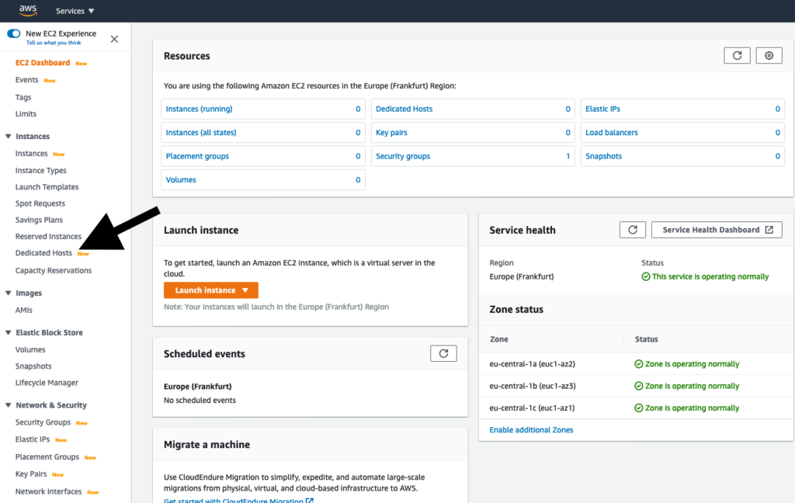Click the AWS logo icon
Image resolution: width=795 pixels, height=503 pixels.
pyautogui.click(x=28, y=10)
